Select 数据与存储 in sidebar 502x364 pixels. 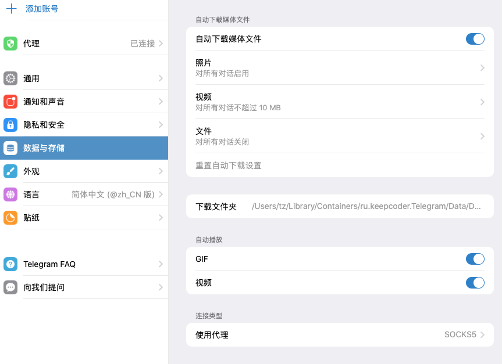[84, 148]
